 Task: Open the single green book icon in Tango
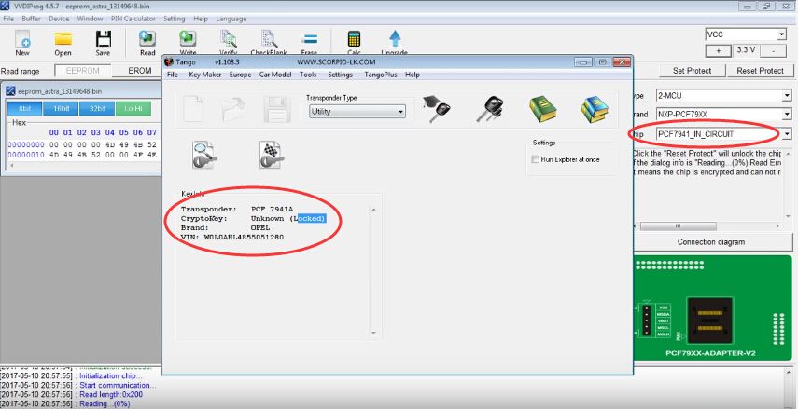543,109
